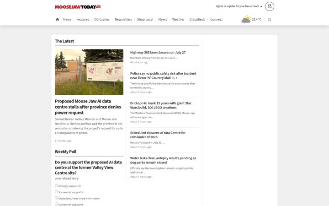Open the Newsletters menu

point(123,19)
